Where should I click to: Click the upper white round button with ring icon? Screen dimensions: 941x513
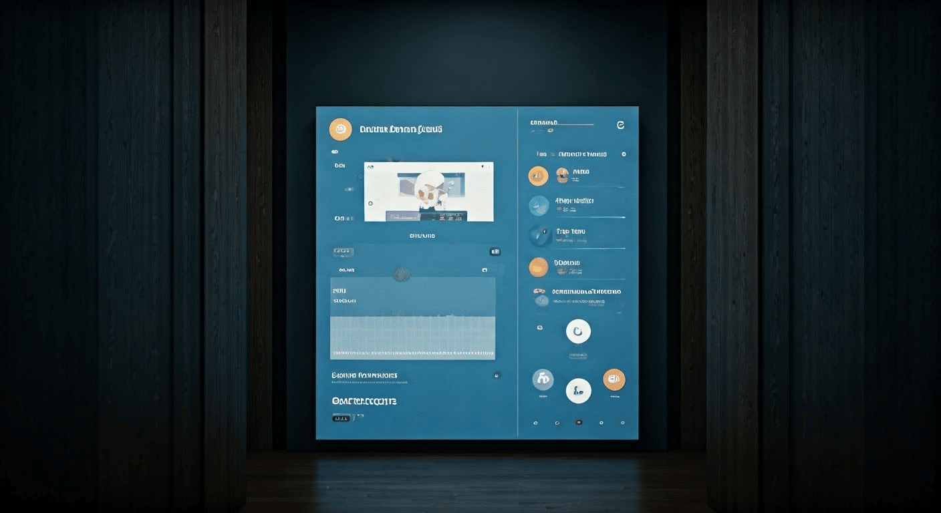click(x=578, y=331)
